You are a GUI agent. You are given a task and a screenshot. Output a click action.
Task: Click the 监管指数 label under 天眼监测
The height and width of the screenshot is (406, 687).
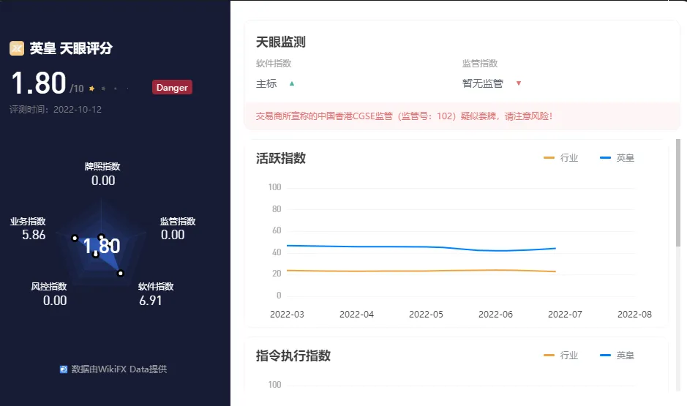click(480, 64)
